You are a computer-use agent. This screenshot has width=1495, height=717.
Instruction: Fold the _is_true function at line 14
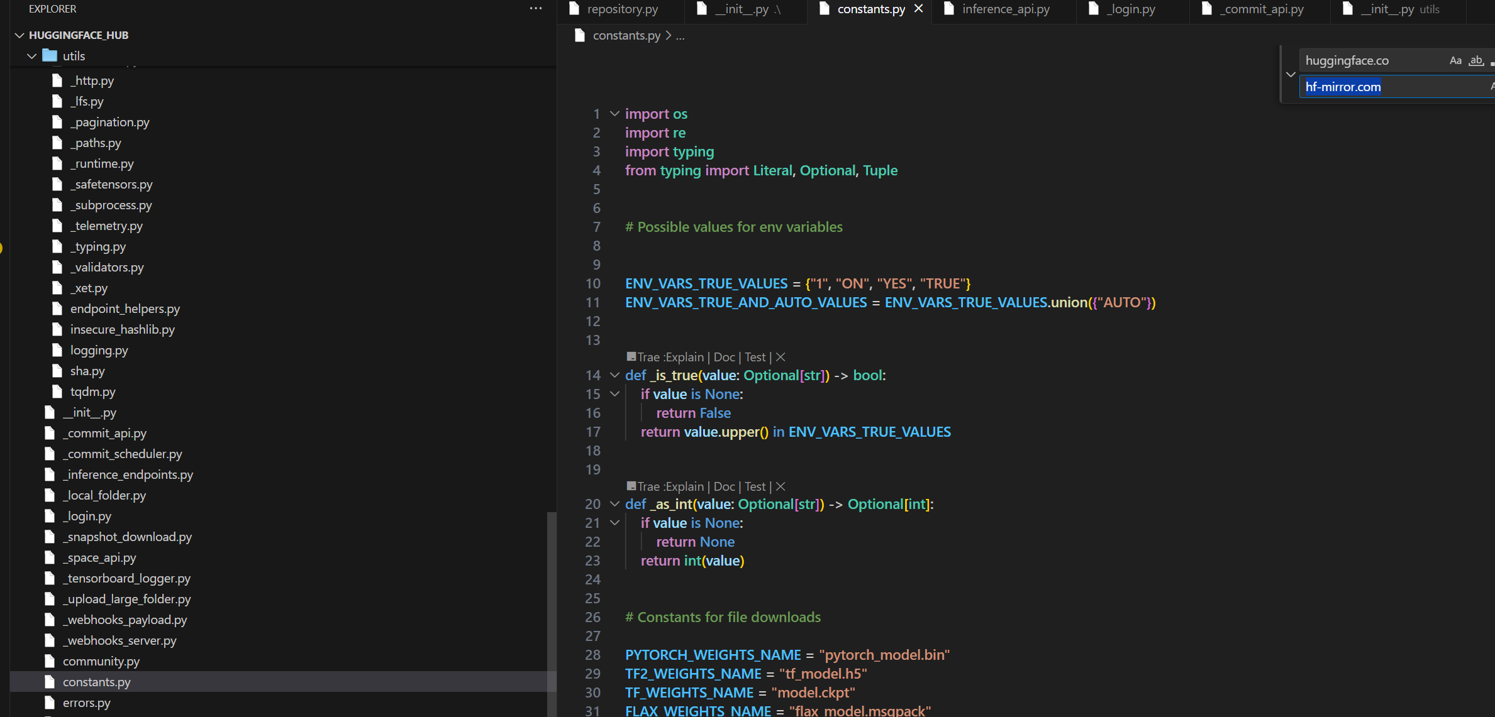(614, 375)
